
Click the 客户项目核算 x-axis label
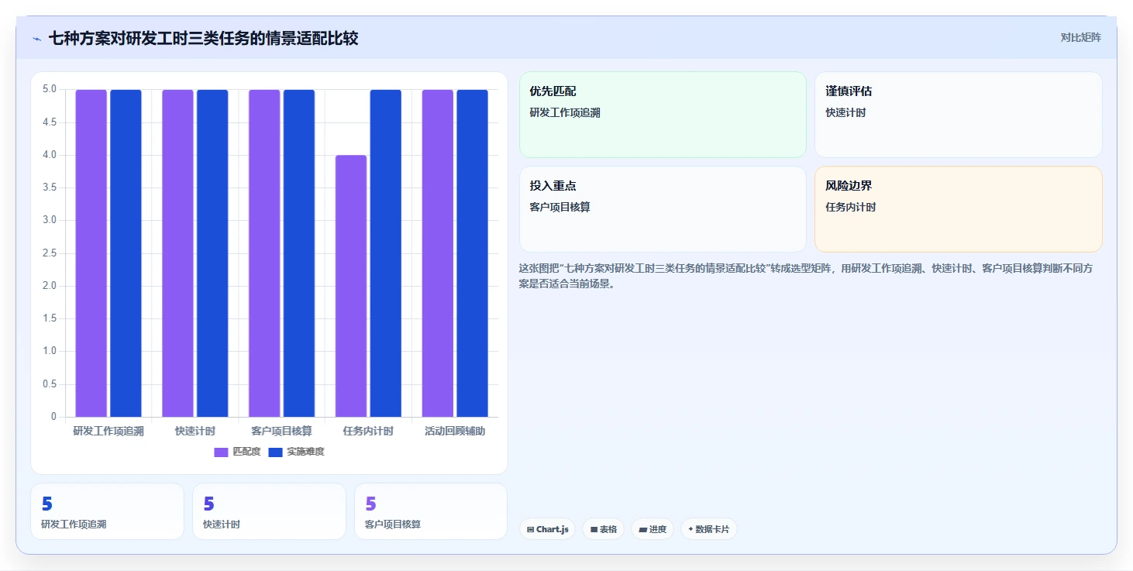tap(282, 431)
